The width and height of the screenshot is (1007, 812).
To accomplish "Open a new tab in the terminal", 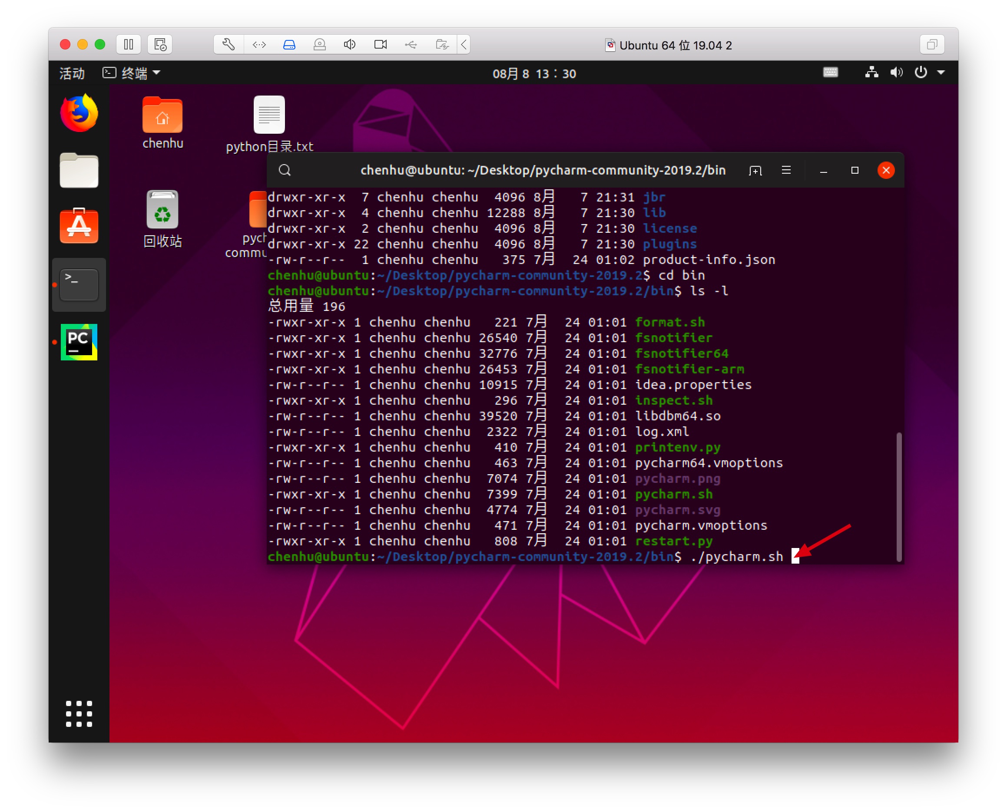I will coord(755,170).
